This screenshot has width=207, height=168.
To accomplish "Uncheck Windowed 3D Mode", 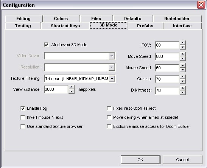I will coord(46,45).
